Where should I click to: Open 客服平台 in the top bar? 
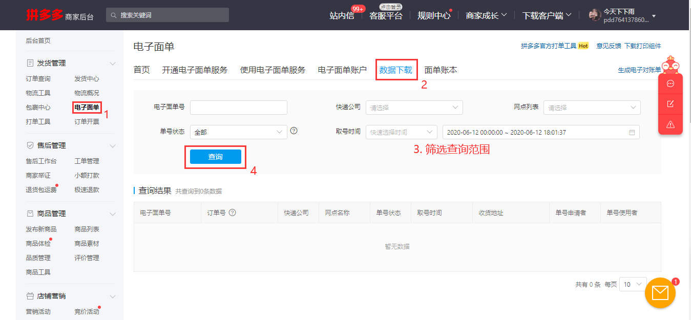386,15
